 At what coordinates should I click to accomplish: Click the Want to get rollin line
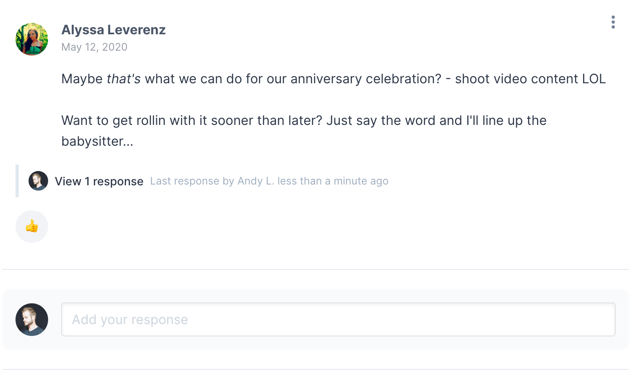click(192, 121)
